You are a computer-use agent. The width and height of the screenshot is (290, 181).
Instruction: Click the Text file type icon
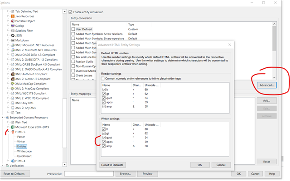(13, 113)
